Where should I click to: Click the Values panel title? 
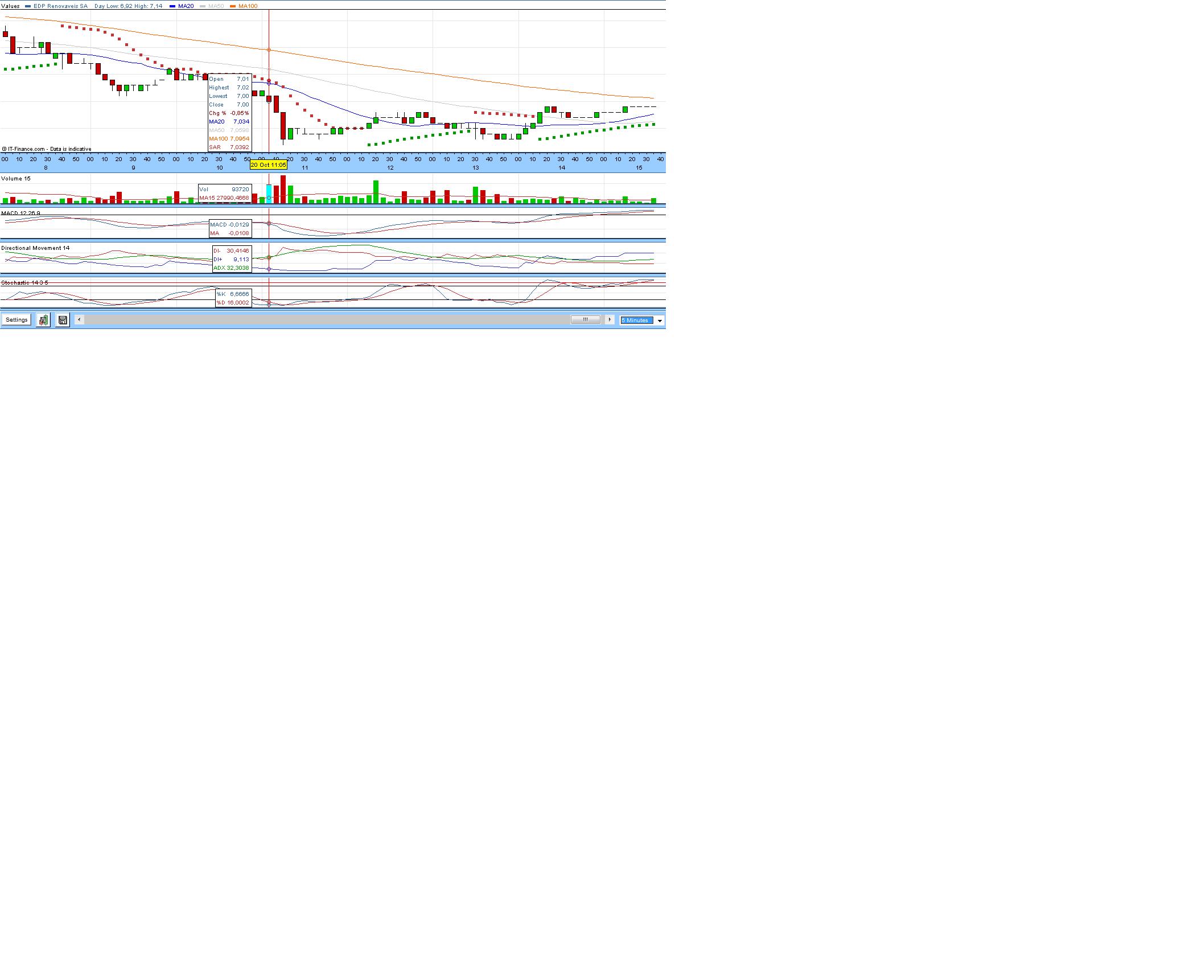point(10,6)
